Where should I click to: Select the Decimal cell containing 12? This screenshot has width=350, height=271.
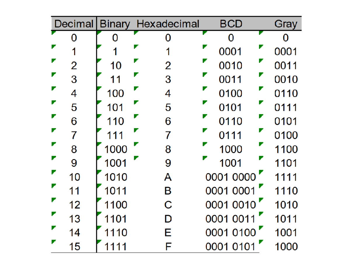pyautogui.click(x=74, y=205)
